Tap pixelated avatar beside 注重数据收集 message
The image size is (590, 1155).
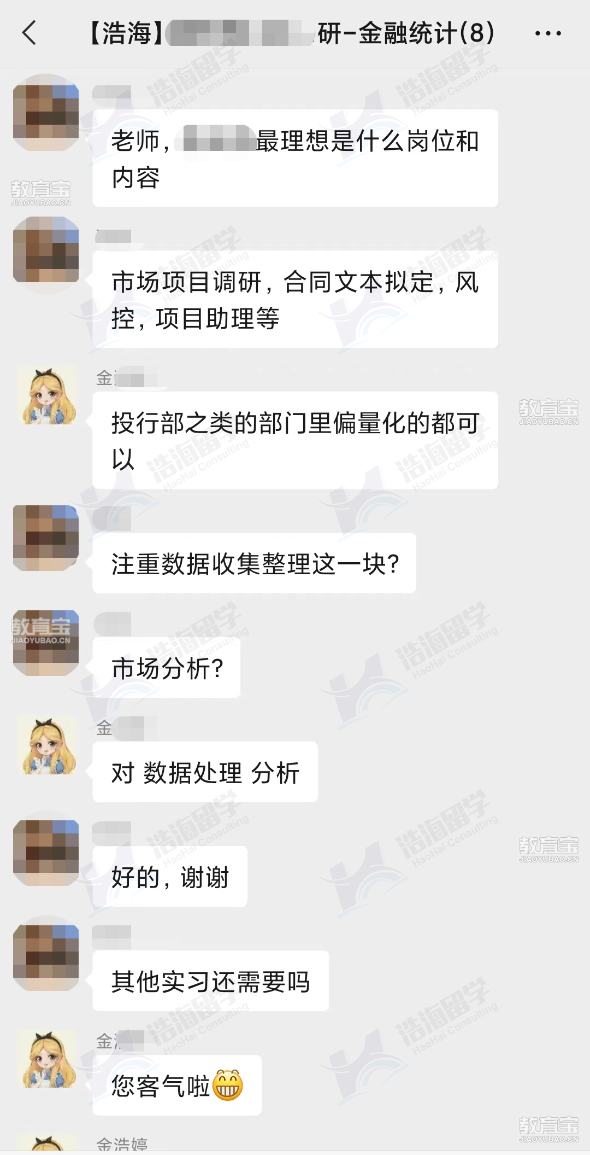point(46,538)
